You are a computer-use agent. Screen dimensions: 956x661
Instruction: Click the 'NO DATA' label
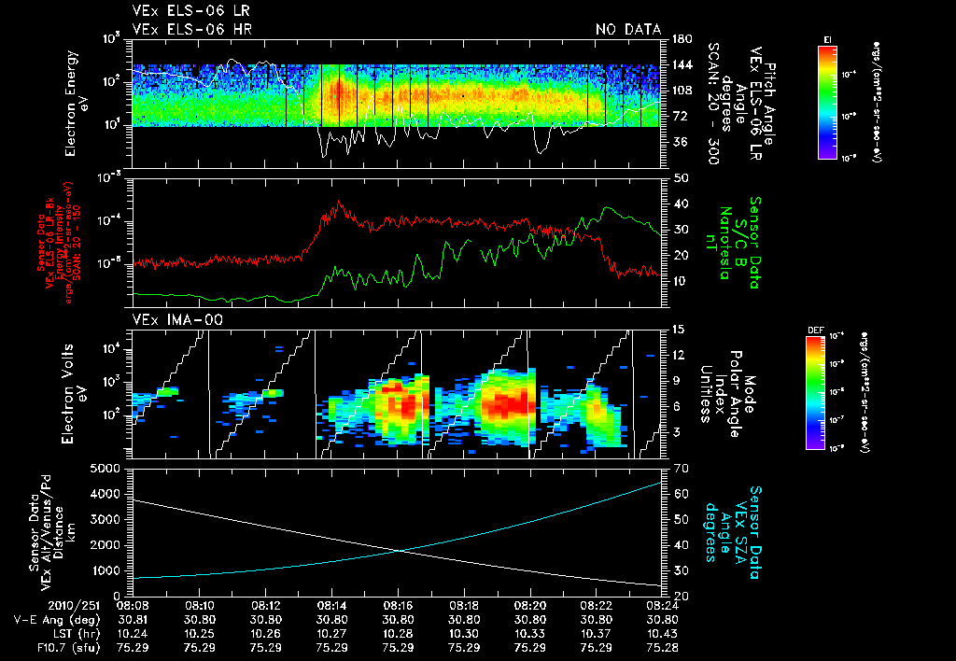(x=628, y=29)
